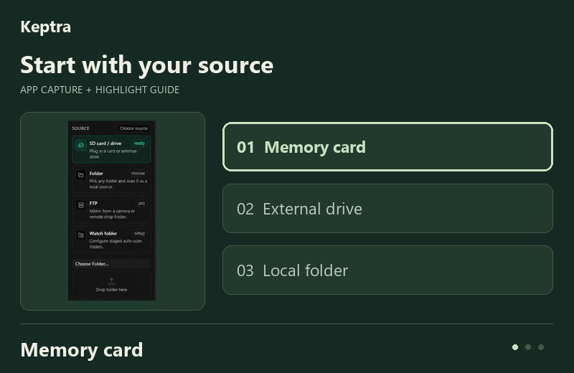Click the FTP server icon
The width and height of the screenshot is (574, 373).
click(81, 205)
